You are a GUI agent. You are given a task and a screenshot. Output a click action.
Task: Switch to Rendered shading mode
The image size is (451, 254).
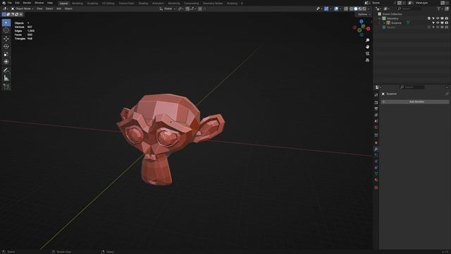click(x=364, y=8)
